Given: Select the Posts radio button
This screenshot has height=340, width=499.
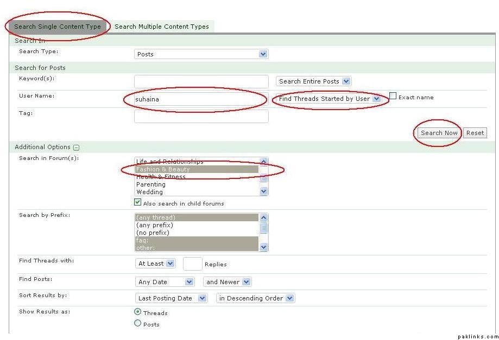Looking at the screenshot, I should point(138,324).
